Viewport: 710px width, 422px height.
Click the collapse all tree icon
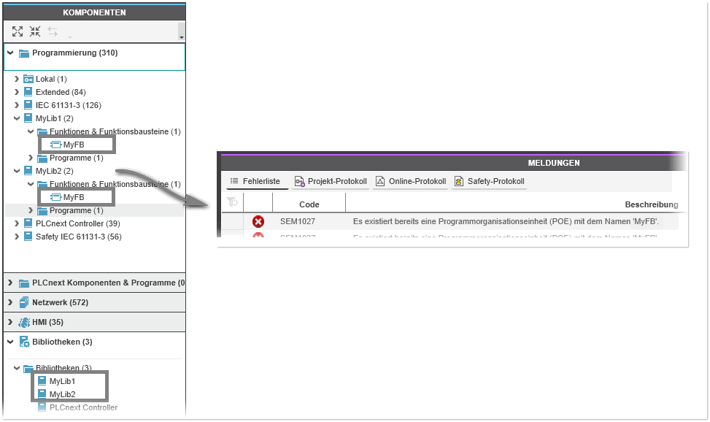(35, 31)
